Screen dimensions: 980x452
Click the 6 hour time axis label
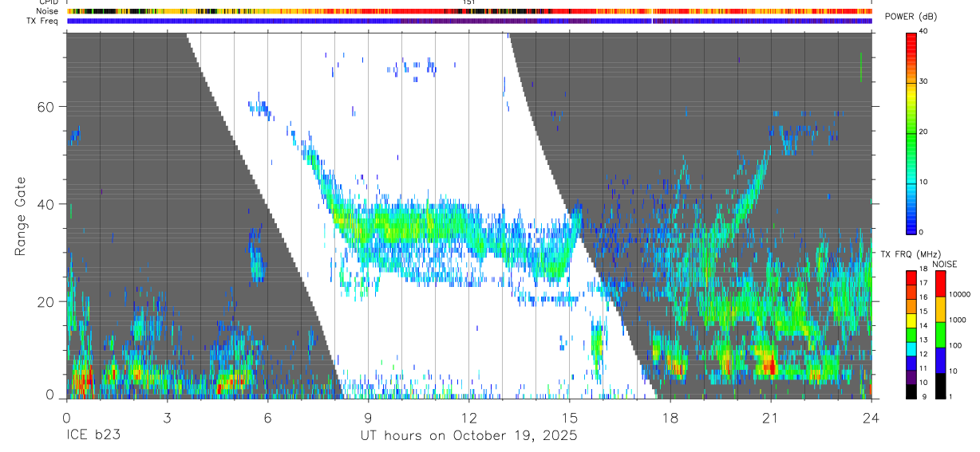click(267, 416)
